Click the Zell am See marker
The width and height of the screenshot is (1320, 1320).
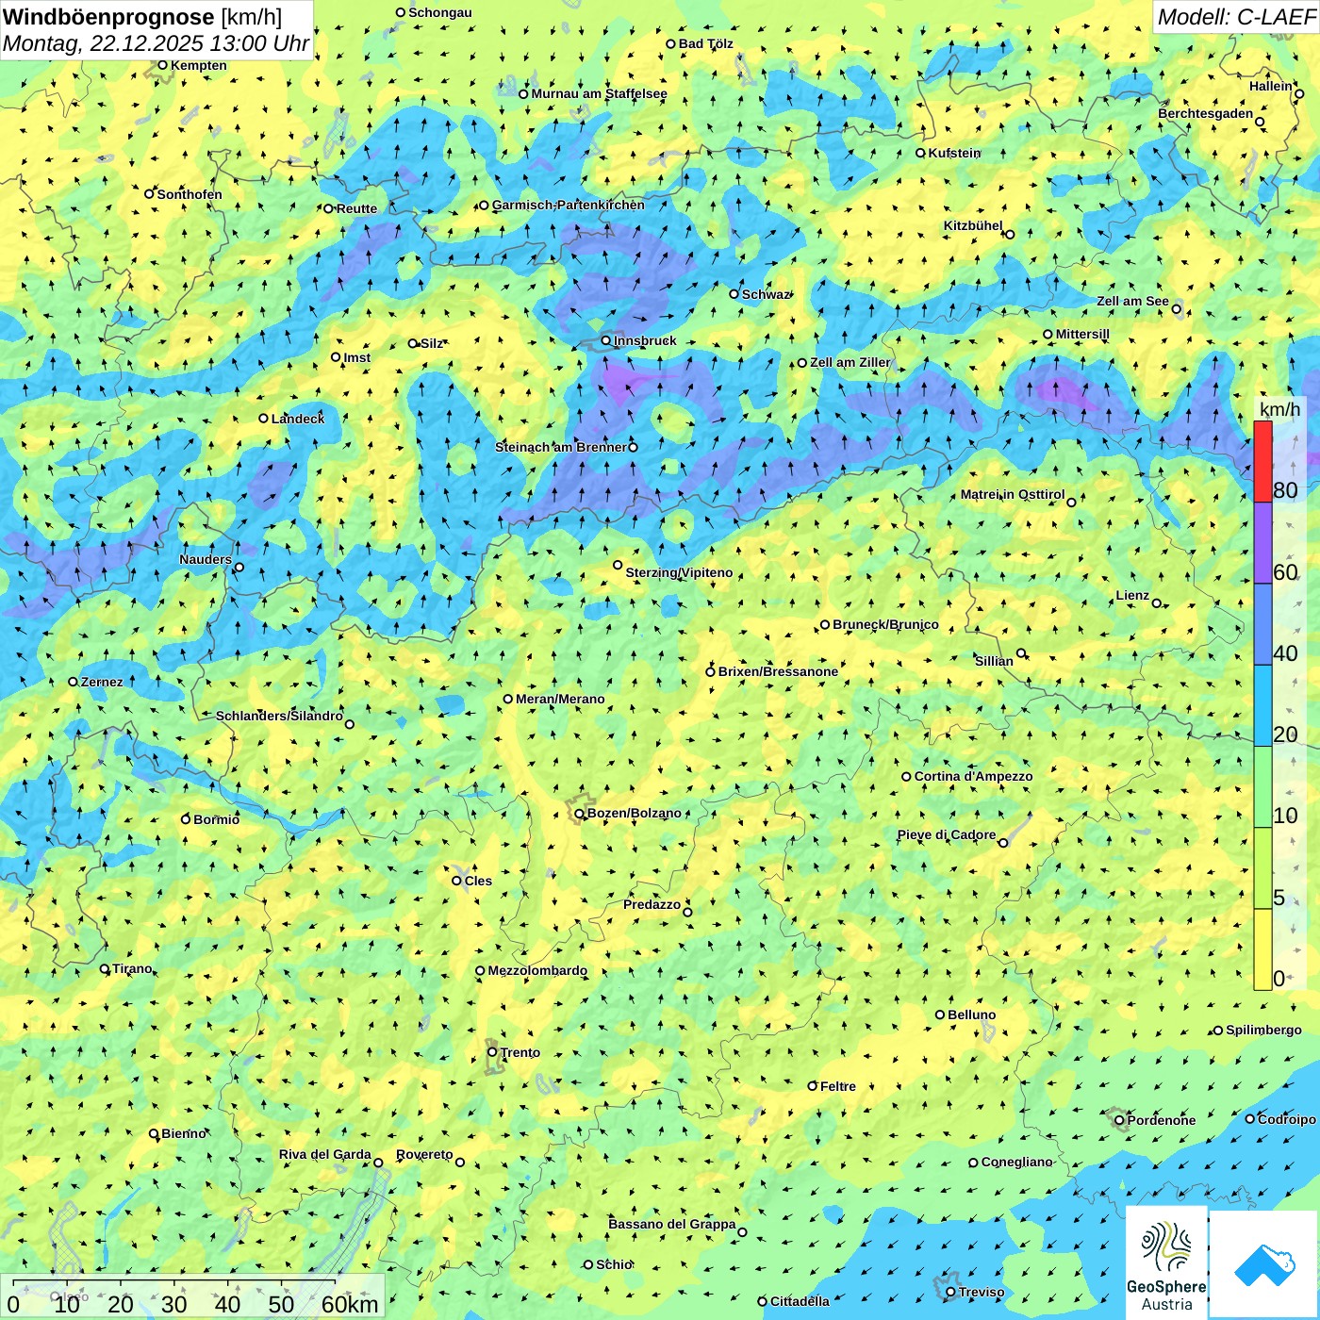point(1176,309)
